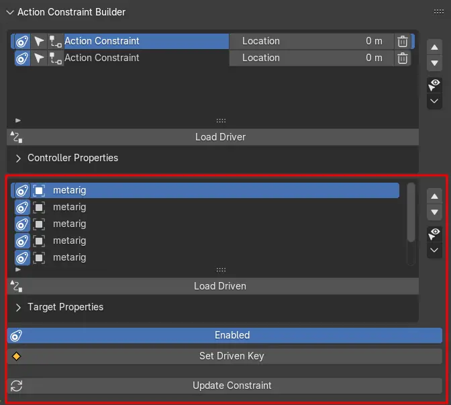This screenshot has height=405, width=451.
Task: Click the object icon on fourth metarig row
Action: coord(39,240)
